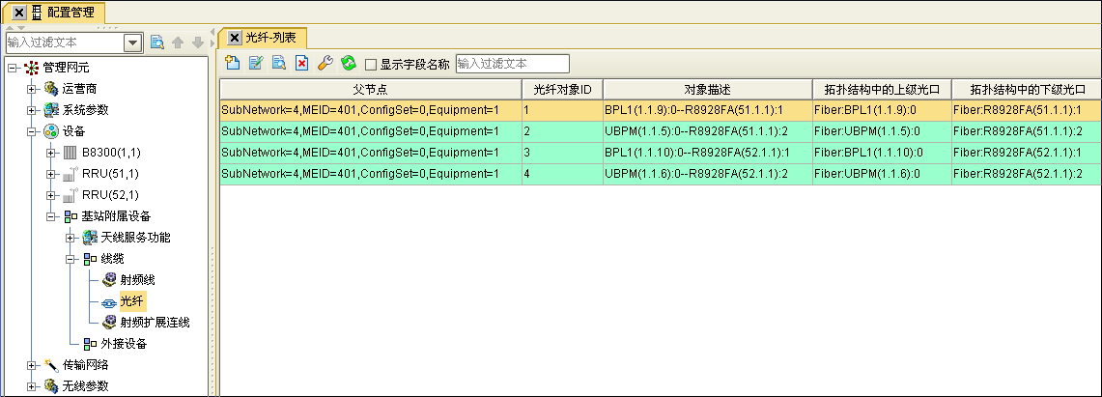The image size is (1102, 397).
Task: Click the 外接设备 node icon
Action: coord(90,344)
